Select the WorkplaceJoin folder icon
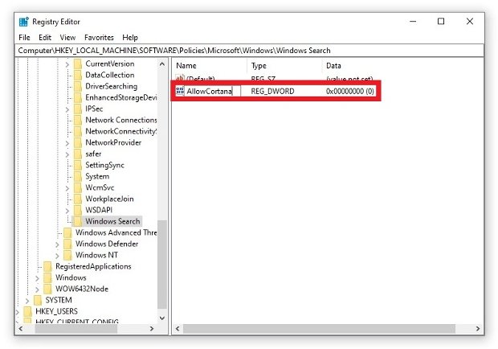The width and height of the screenshot is (498, 349). point(77,199)
